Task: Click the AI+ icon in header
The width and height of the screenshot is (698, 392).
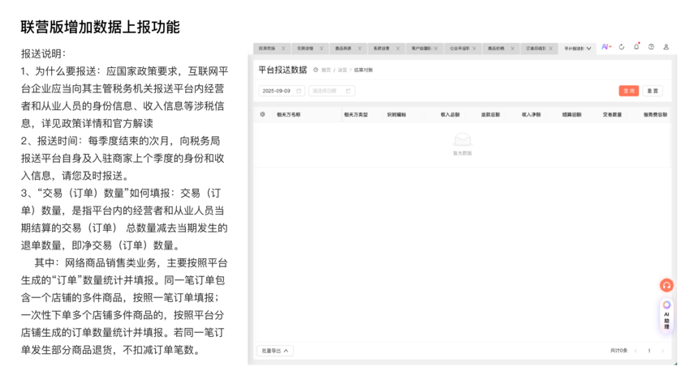Action: click(x=606, y=48)
